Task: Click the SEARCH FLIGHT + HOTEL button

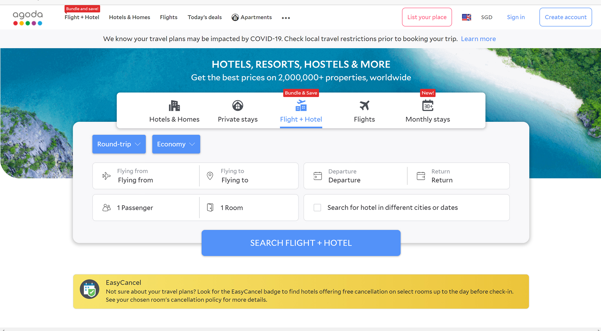Action: coord(301,243)
